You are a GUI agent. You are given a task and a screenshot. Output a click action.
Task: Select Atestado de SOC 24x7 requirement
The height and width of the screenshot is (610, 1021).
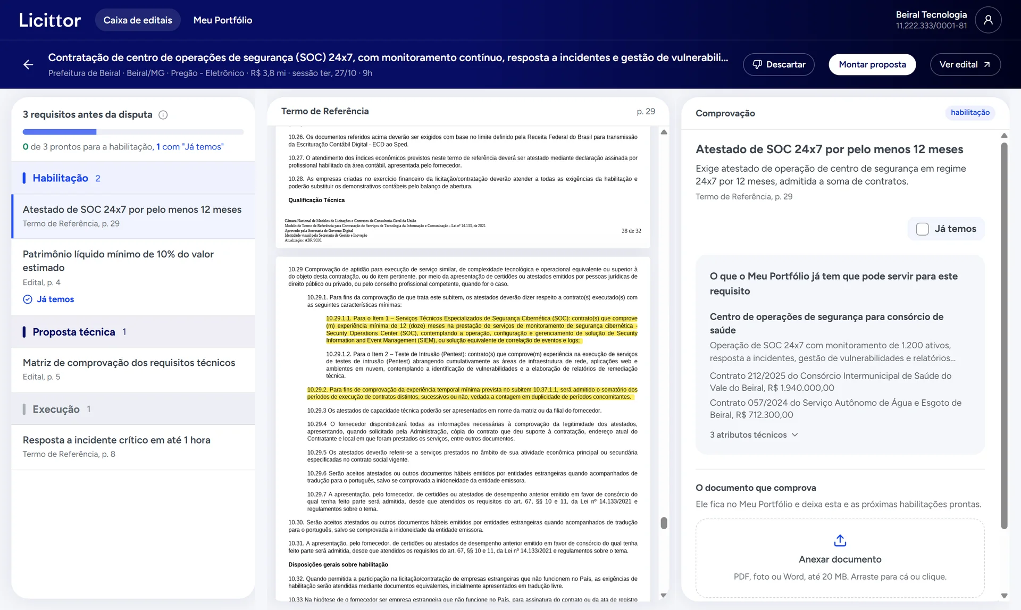click(133, 216)
